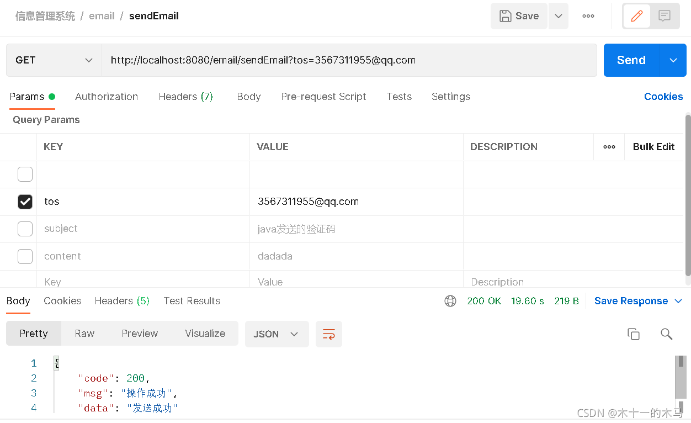
Task: Click the 219 B response size
Action: (x=566, y=301)
